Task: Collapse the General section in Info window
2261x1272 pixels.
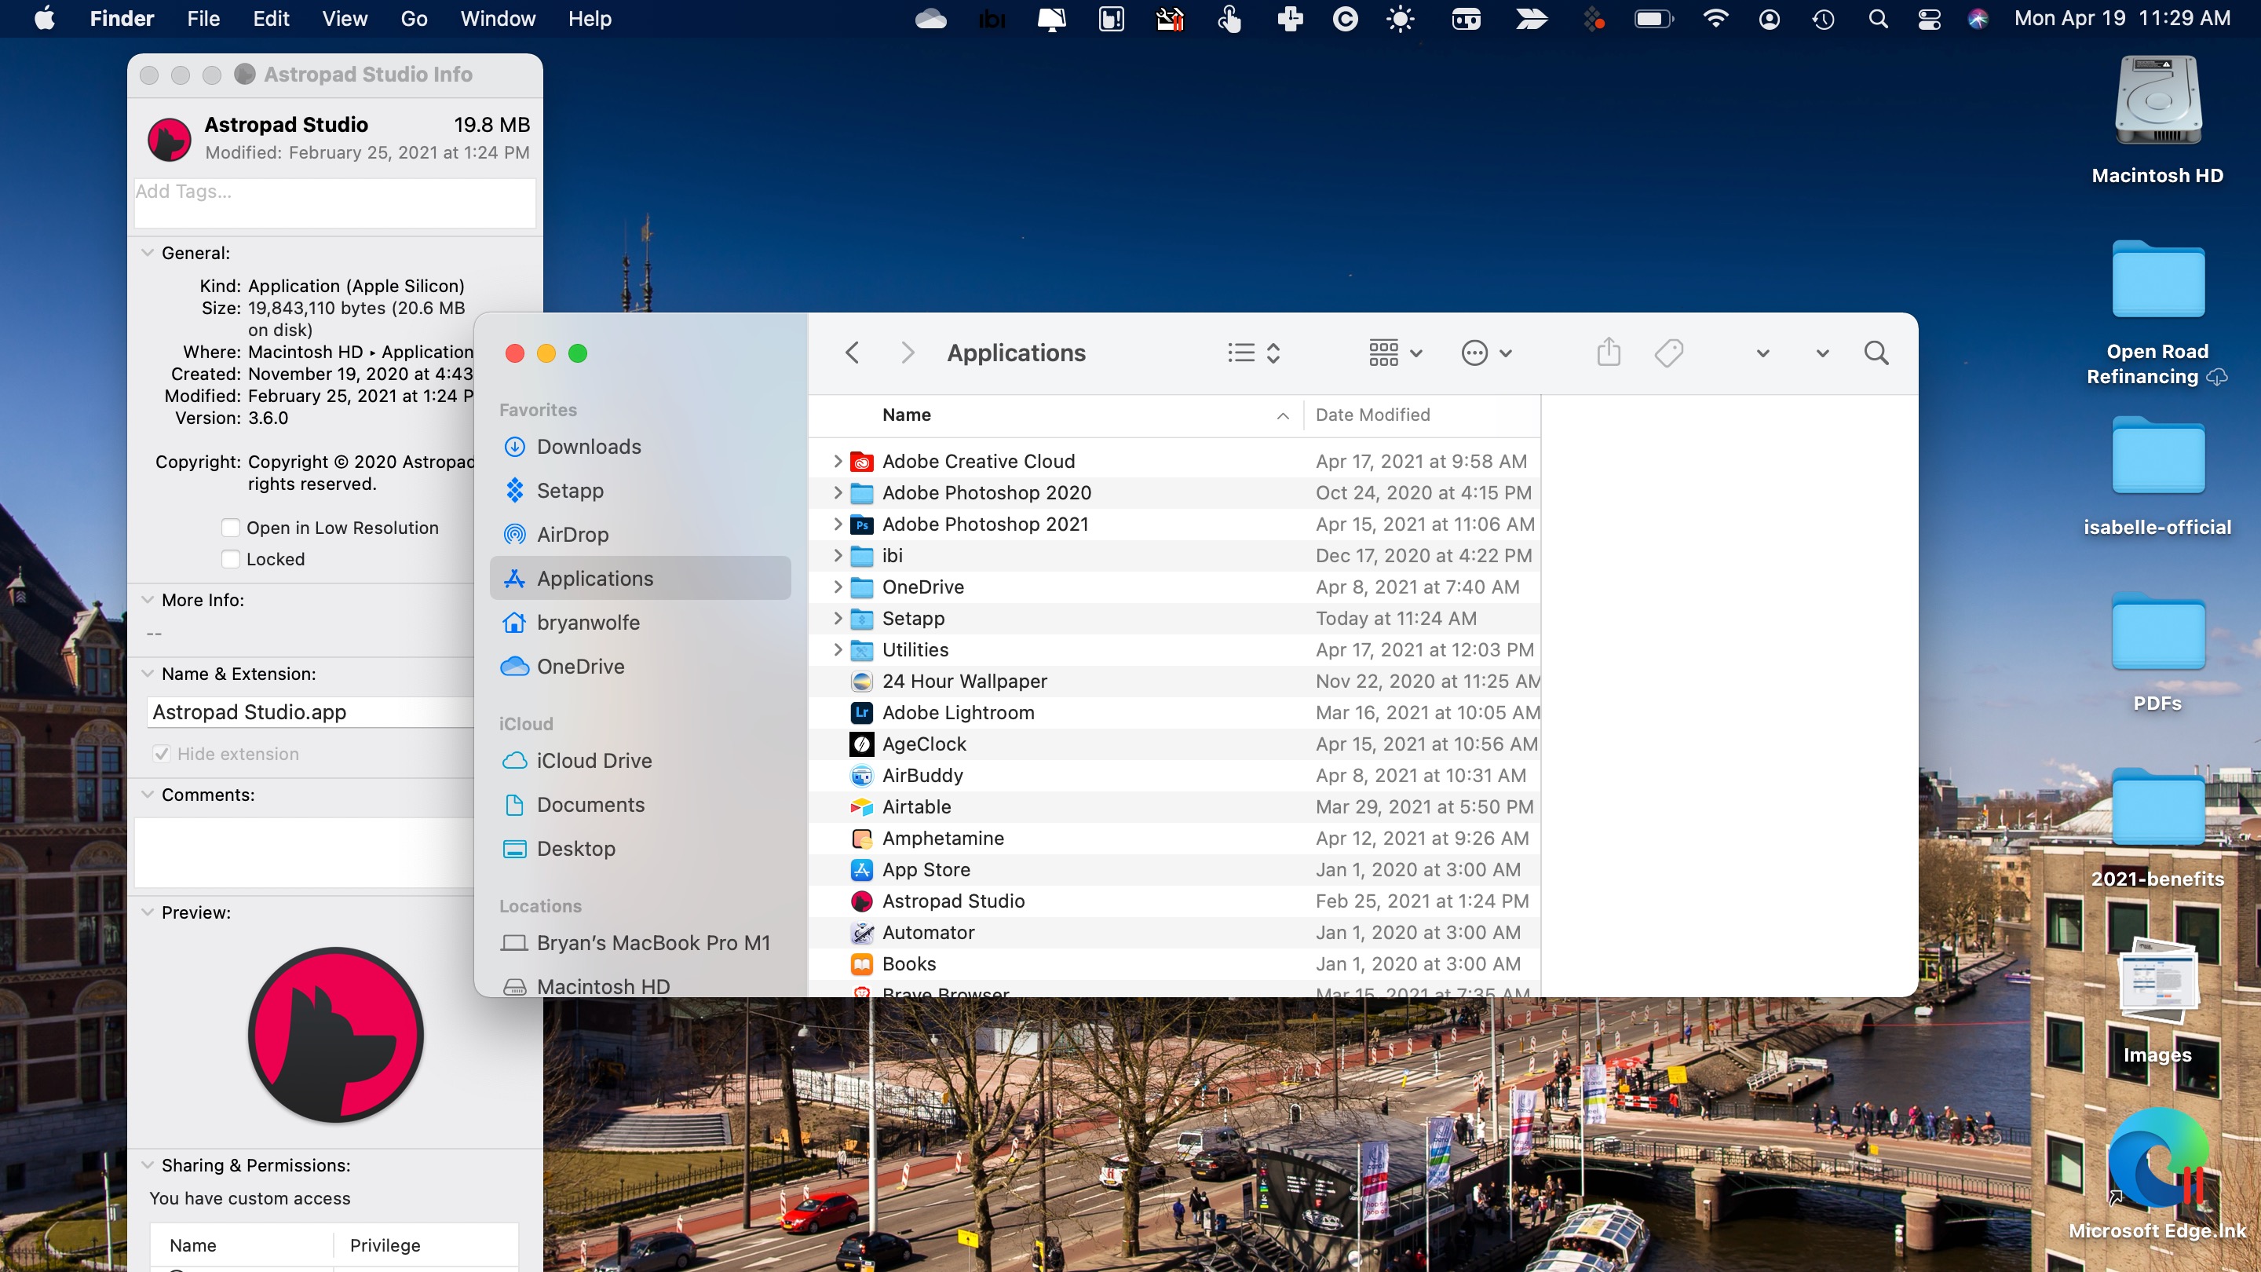Action: coord(147,253)
